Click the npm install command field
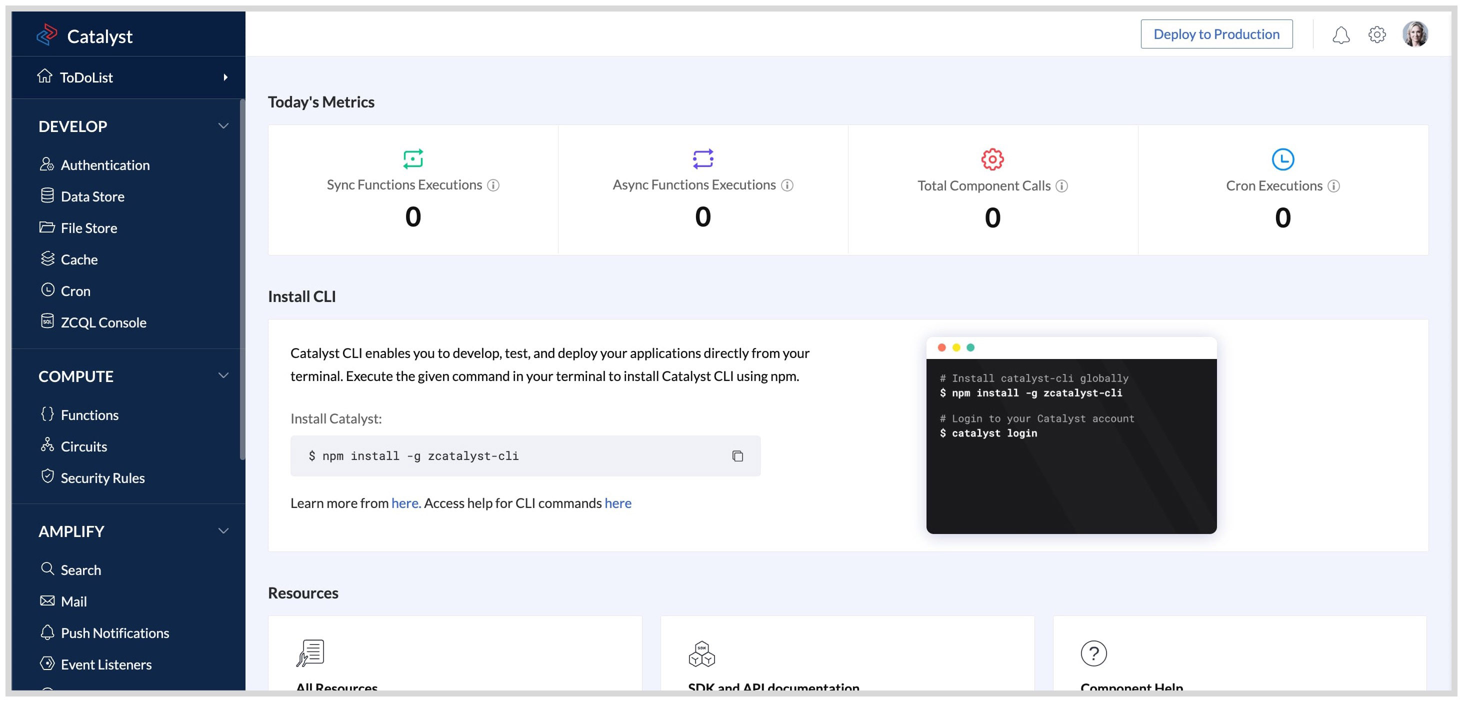This screenshot has height=702, width=1463. coord(525,456)
